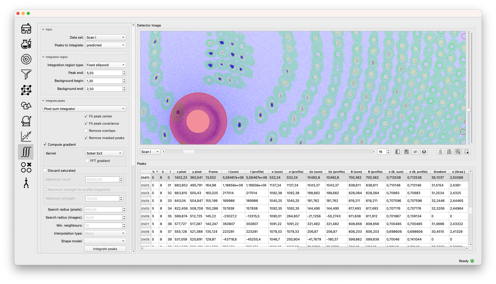Image resolution: width=496 pixels, height=284 pixels.
Task: Click the frame scrollbar handle below image
Action: tap(189, 152)
